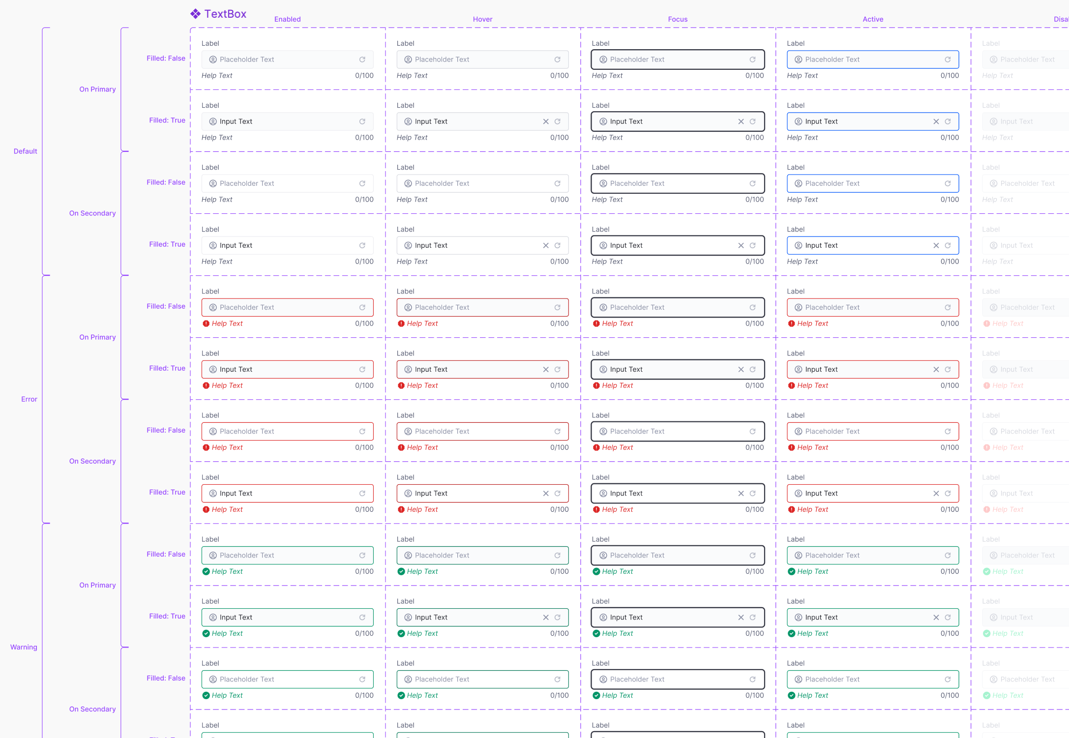Image resolution: width=1069 pixels, height=738 pixels.
Task: Click red Help Text in Error On-Primary filled Active cell
Action: point(813,385)
